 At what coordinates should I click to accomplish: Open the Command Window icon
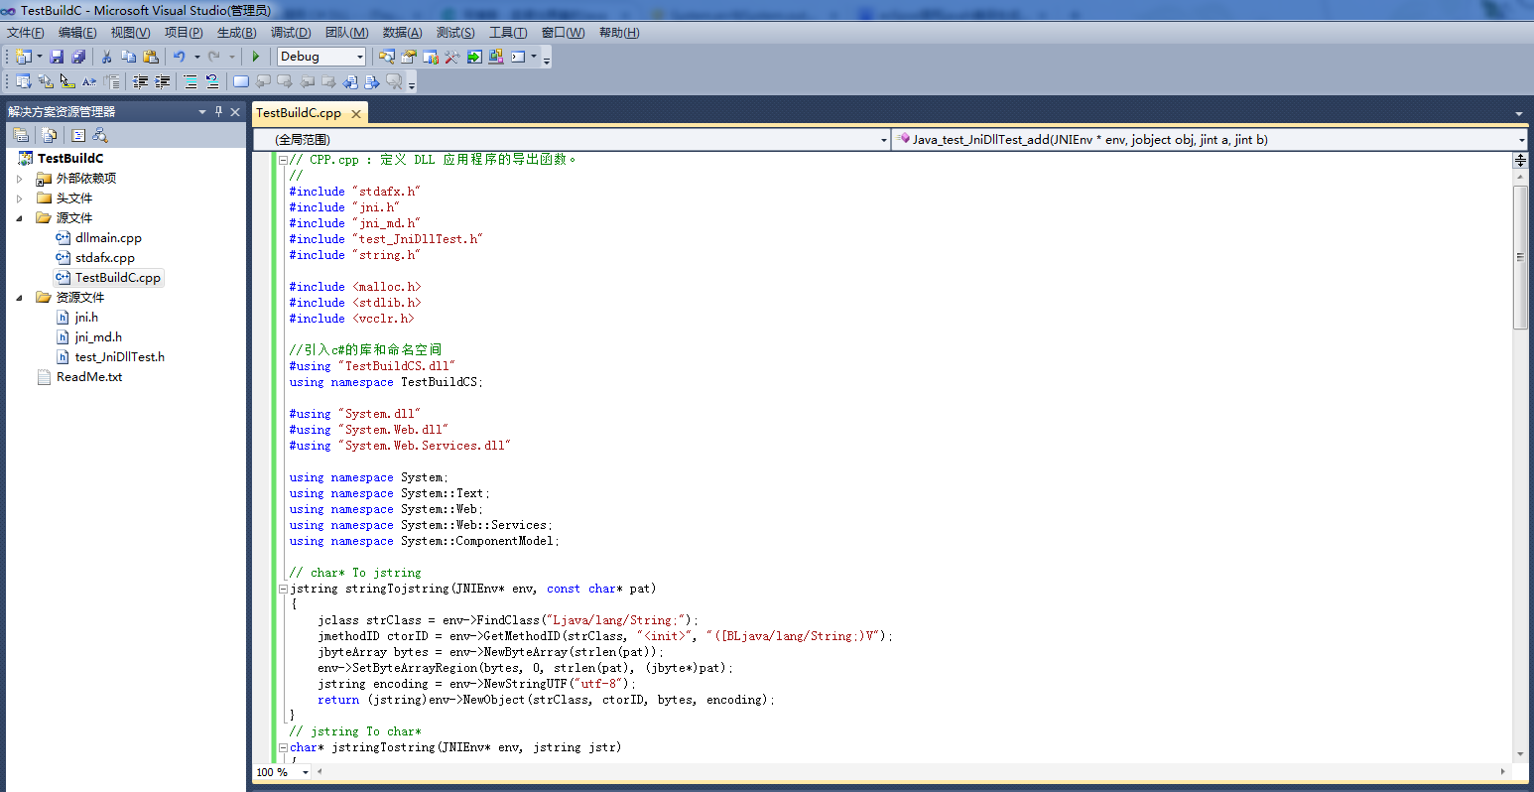518,57
